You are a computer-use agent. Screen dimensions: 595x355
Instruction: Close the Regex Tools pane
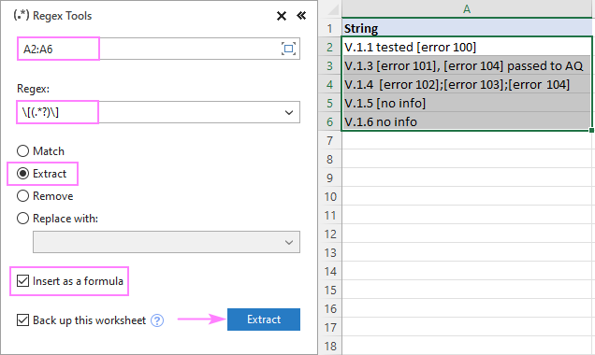coord(282,16)
